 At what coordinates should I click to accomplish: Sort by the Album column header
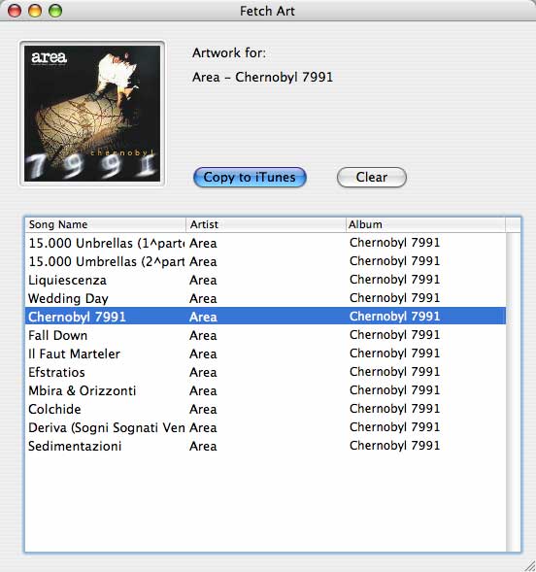point(425,224)
